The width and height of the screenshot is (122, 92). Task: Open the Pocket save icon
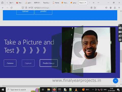coord(106,8)
